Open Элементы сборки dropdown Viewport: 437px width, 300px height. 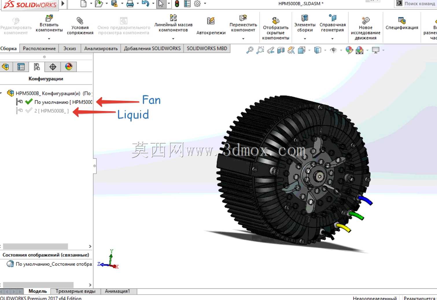tap(305, 39)
